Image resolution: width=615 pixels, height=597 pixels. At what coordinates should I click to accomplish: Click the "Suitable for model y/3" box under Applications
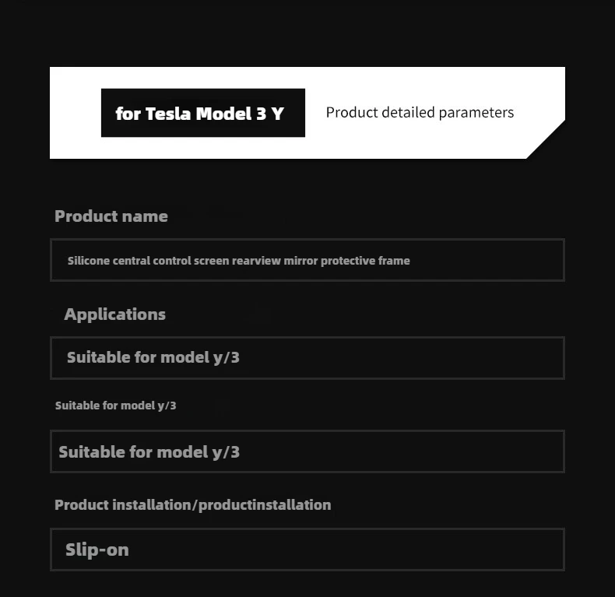[307, 358]
